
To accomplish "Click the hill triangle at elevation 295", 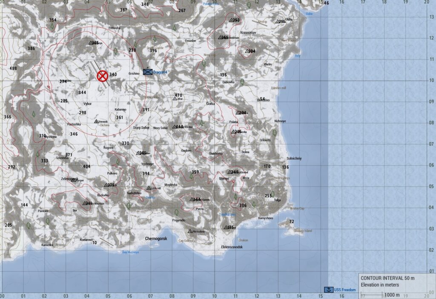I will tap(234, 132).
